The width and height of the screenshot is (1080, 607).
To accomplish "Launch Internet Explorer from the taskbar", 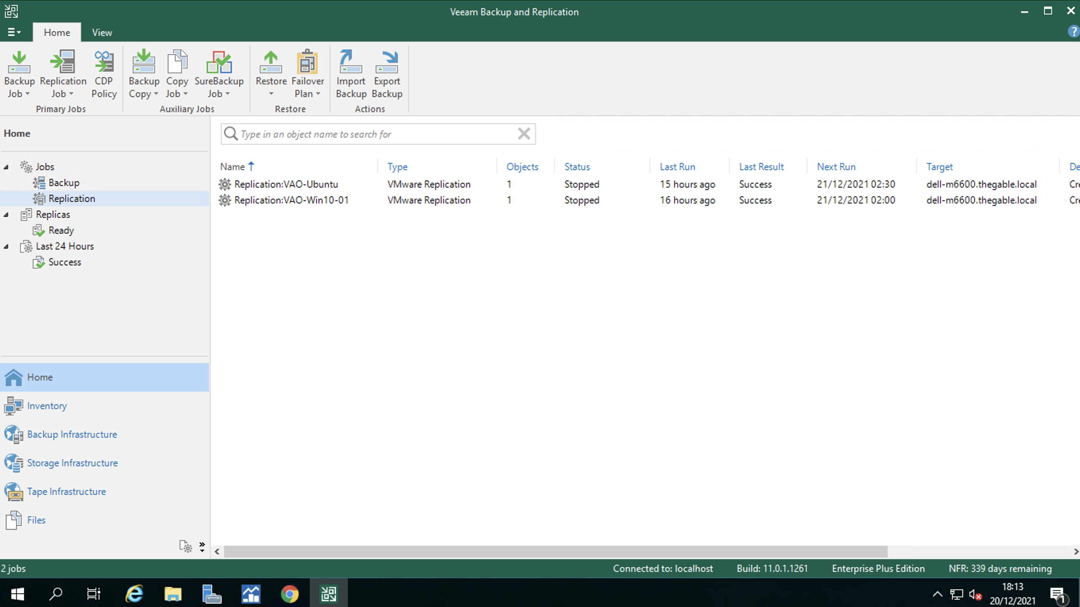I will point(134,593).
